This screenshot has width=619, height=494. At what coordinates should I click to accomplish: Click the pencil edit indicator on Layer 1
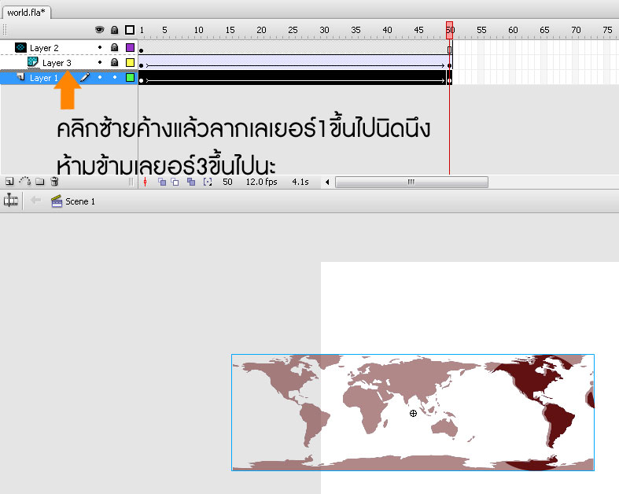point(85,77)
